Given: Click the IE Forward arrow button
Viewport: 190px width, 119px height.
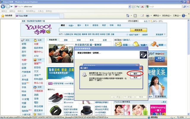Looking at the screenshot, I should pos(8,7).
